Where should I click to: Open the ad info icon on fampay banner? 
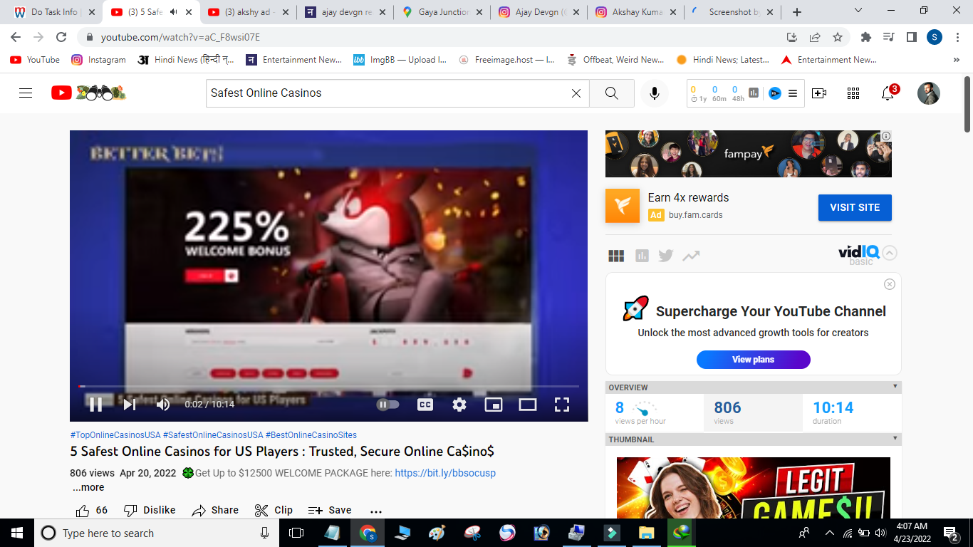(886, 136)
